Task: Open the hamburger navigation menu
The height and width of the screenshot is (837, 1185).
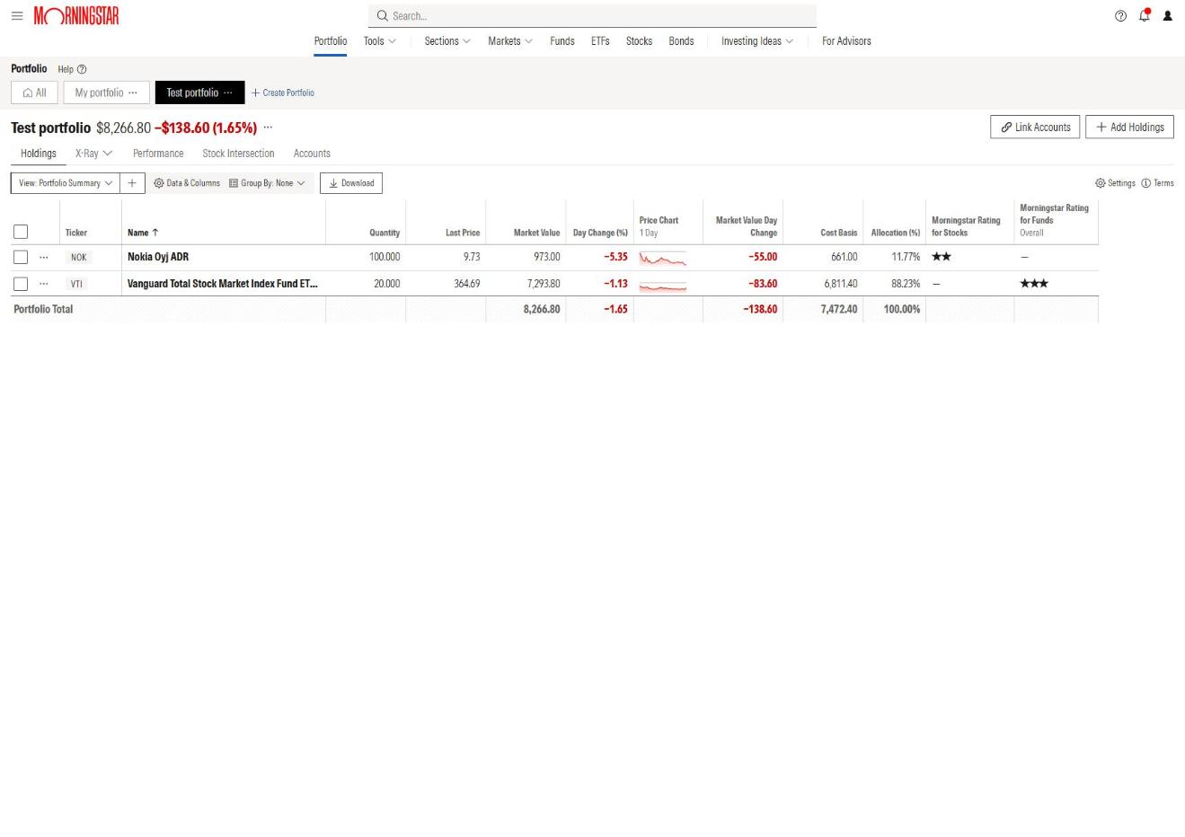Action: click(17, 16)
